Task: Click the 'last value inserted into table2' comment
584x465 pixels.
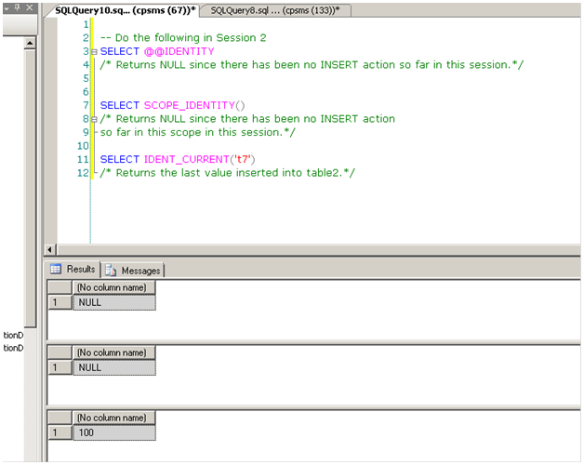Action: click(227, 173)
